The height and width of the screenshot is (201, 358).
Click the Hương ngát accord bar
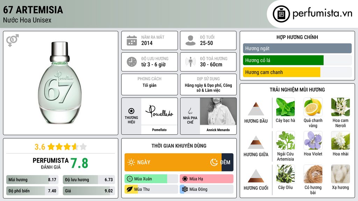click(297, 48)
